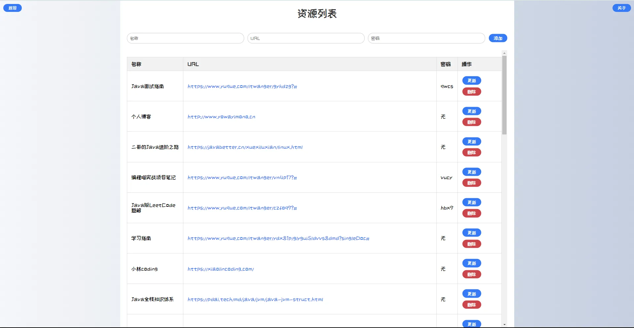Click the 返回 back button
The height and width of the screenshot is (328, 634).
click(13, 8)
